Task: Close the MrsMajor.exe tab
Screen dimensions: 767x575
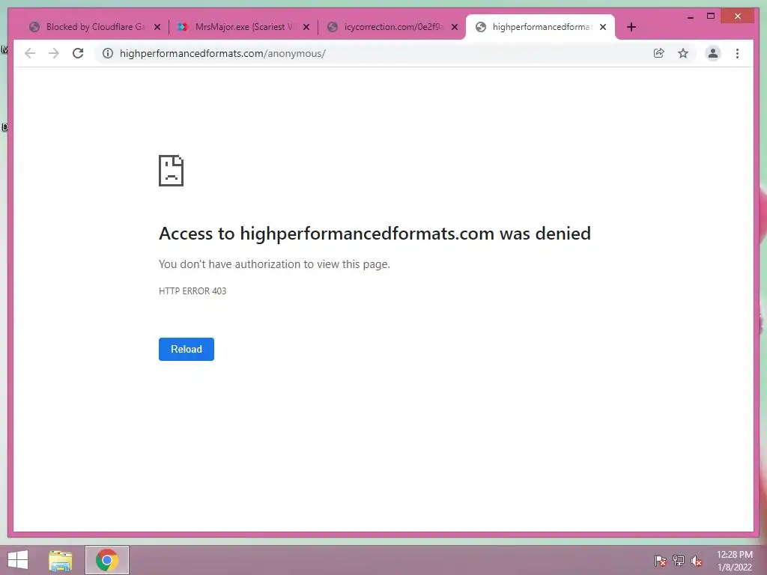Action: 306,27
